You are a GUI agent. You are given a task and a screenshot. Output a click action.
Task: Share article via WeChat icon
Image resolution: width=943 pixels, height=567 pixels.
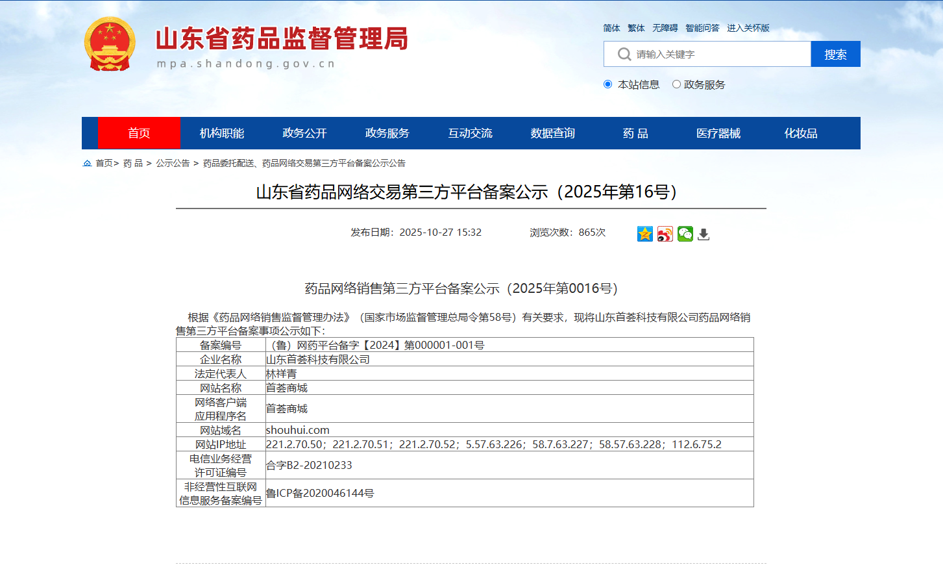(x=685, y=234)
